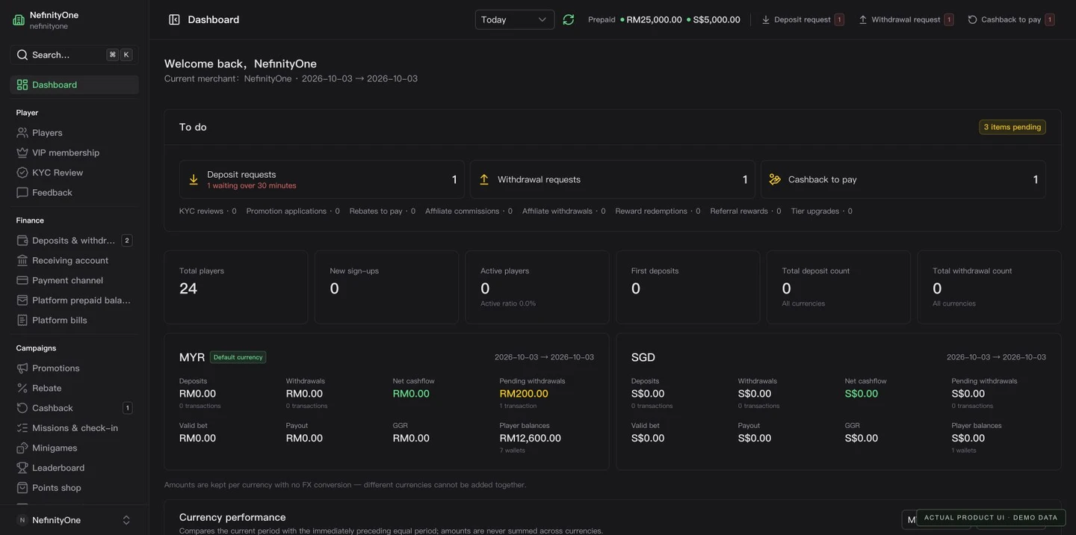This screenshot has width=1076, height=535.
Task: Click the NefinityOne logo icon
Action: [19, 20]
